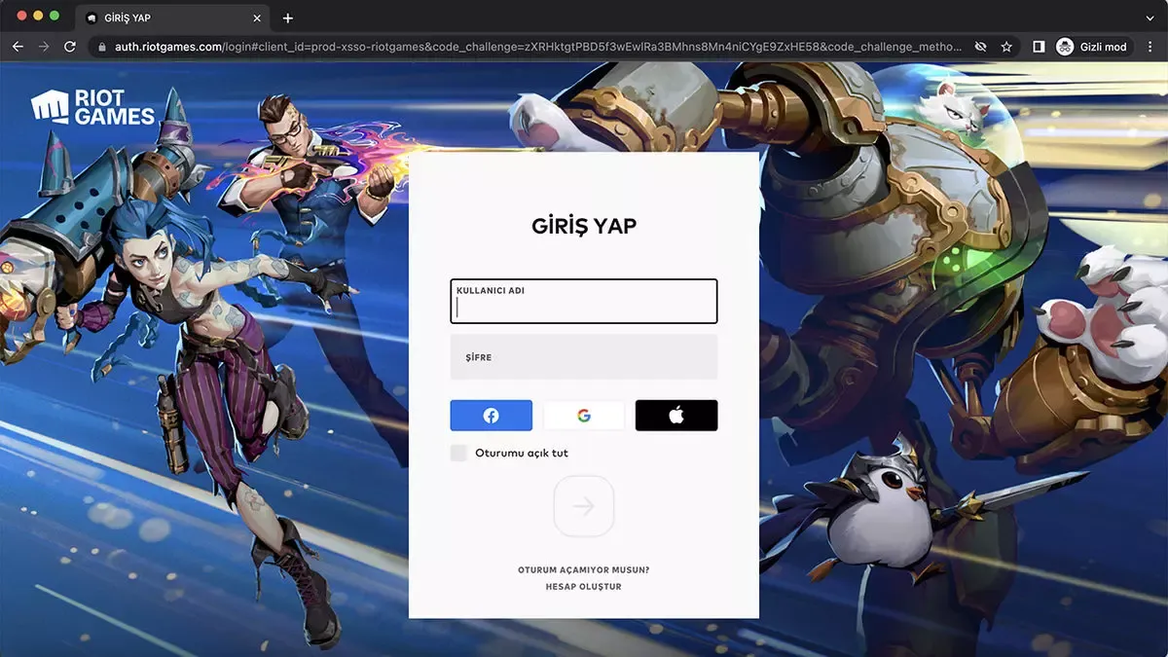The height and width of the screenshot is (657, 1168).
Task: Click the OTURUM AÇAMIYOR MUSUN link
Action: [583, 568]
